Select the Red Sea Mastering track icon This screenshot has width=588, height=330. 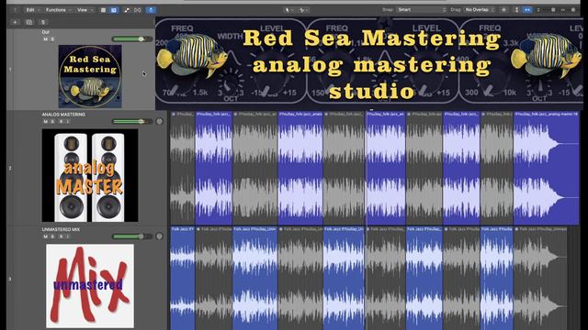tap(90, 76)
